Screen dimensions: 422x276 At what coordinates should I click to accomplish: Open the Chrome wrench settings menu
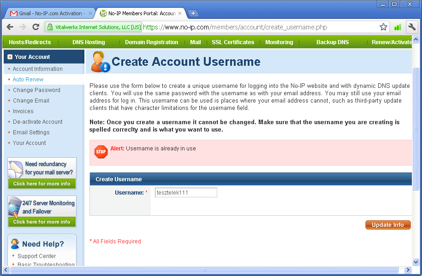pyautogui.click(x=412, y=27)
